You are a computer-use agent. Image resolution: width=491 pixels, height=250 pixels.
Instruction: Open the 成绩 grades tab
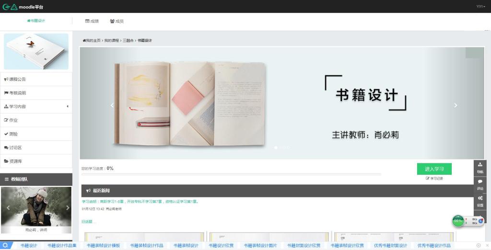92,21
